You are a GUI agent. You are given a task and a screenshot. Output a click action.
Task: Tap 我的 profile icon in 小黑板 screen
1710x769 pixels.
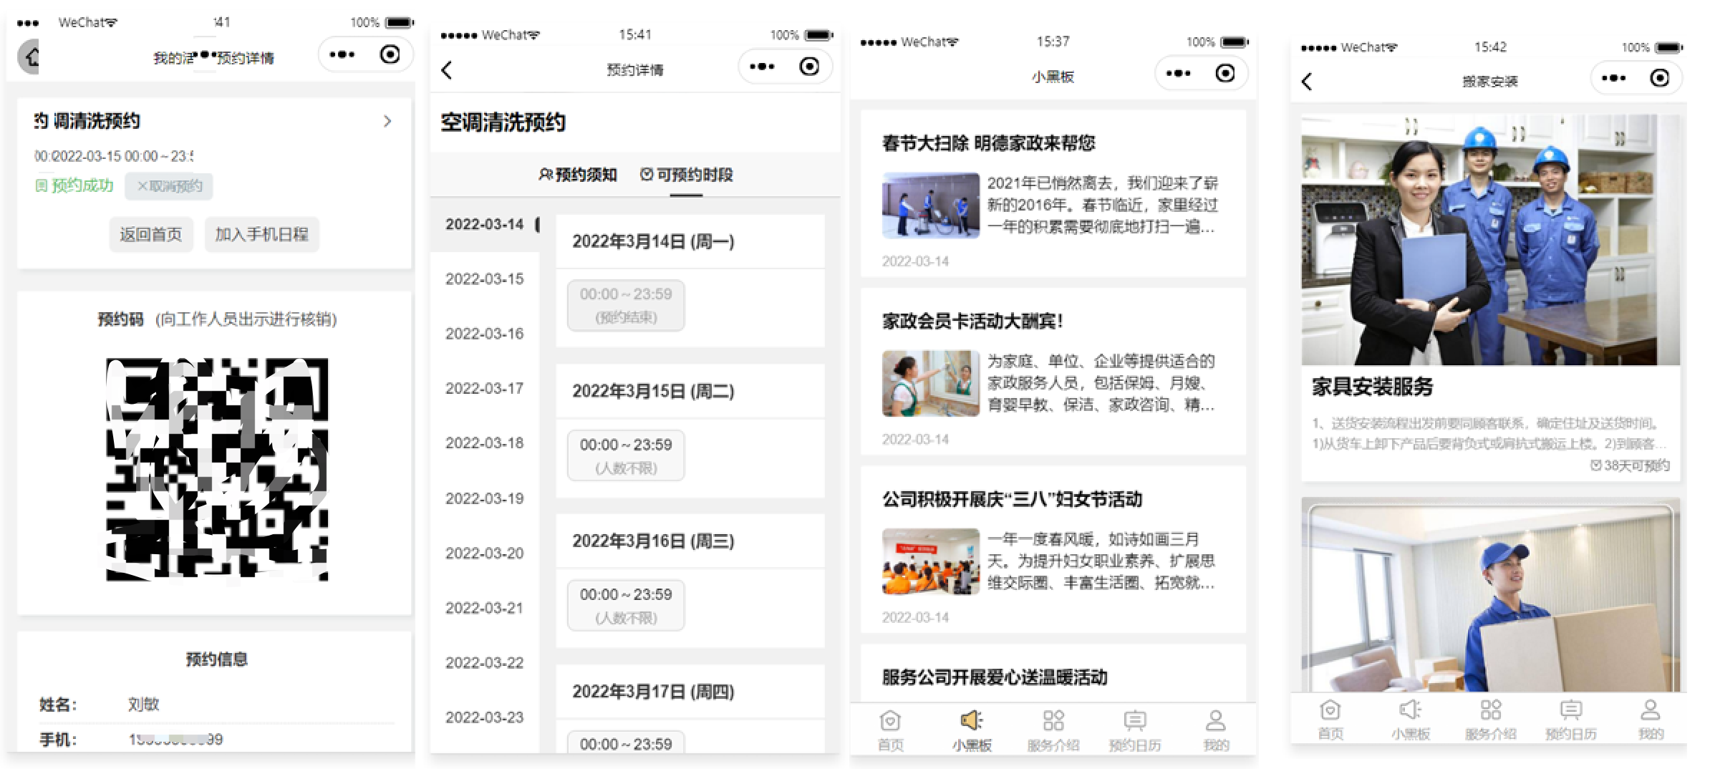click(1216, 720)
